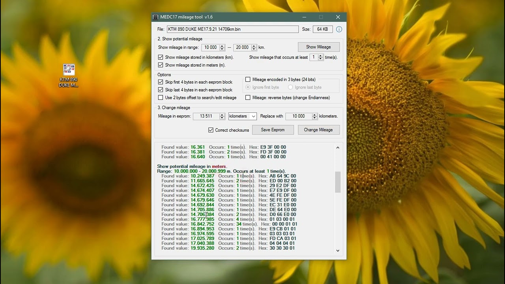The image size is (505, 284).
Task: Click the Show Mileage button
Action: 319,47
